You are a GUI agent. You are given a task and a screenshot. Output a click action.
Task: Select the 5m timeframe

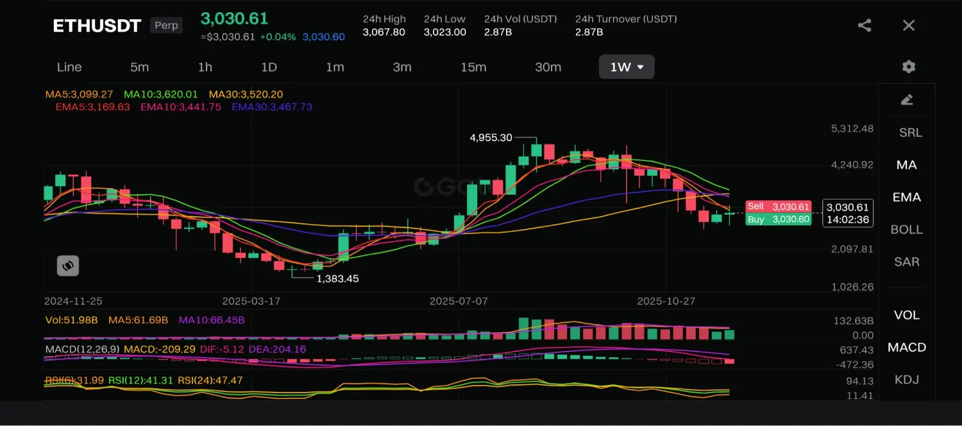[x=139, y=67]
